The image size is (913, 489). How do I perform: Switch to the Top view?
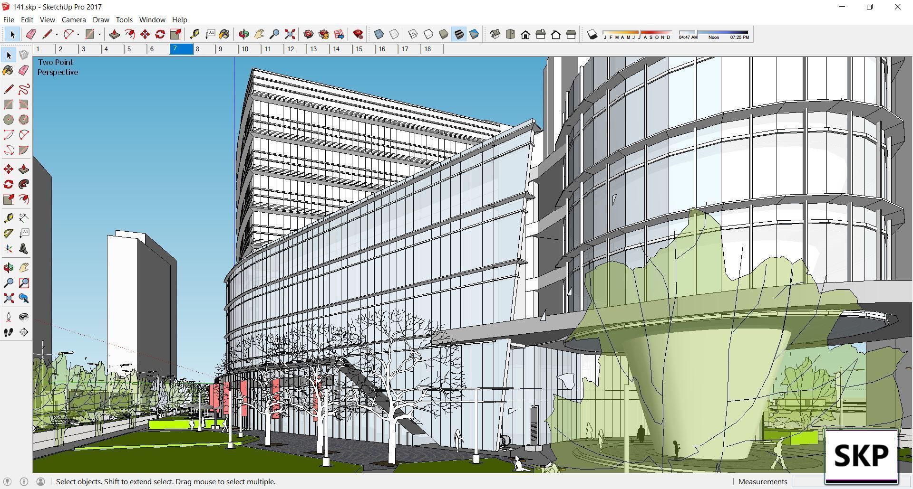coord(510,34)
